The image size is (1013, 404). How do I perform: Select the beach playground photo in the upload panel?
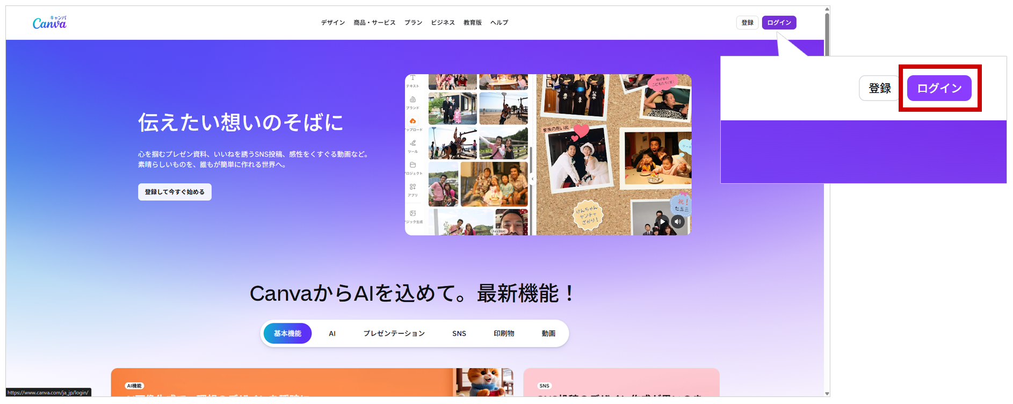click(503, 108)
